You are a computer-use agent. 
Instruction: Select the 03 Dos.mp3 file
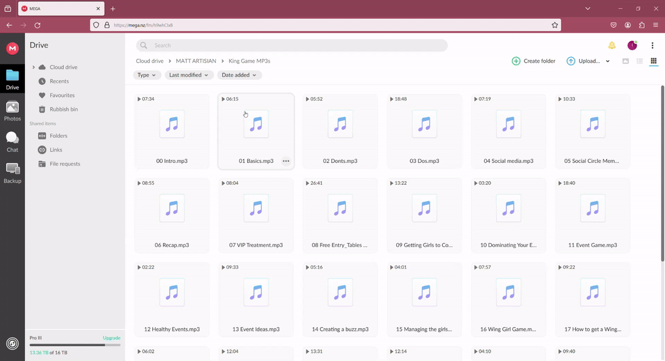424,132
